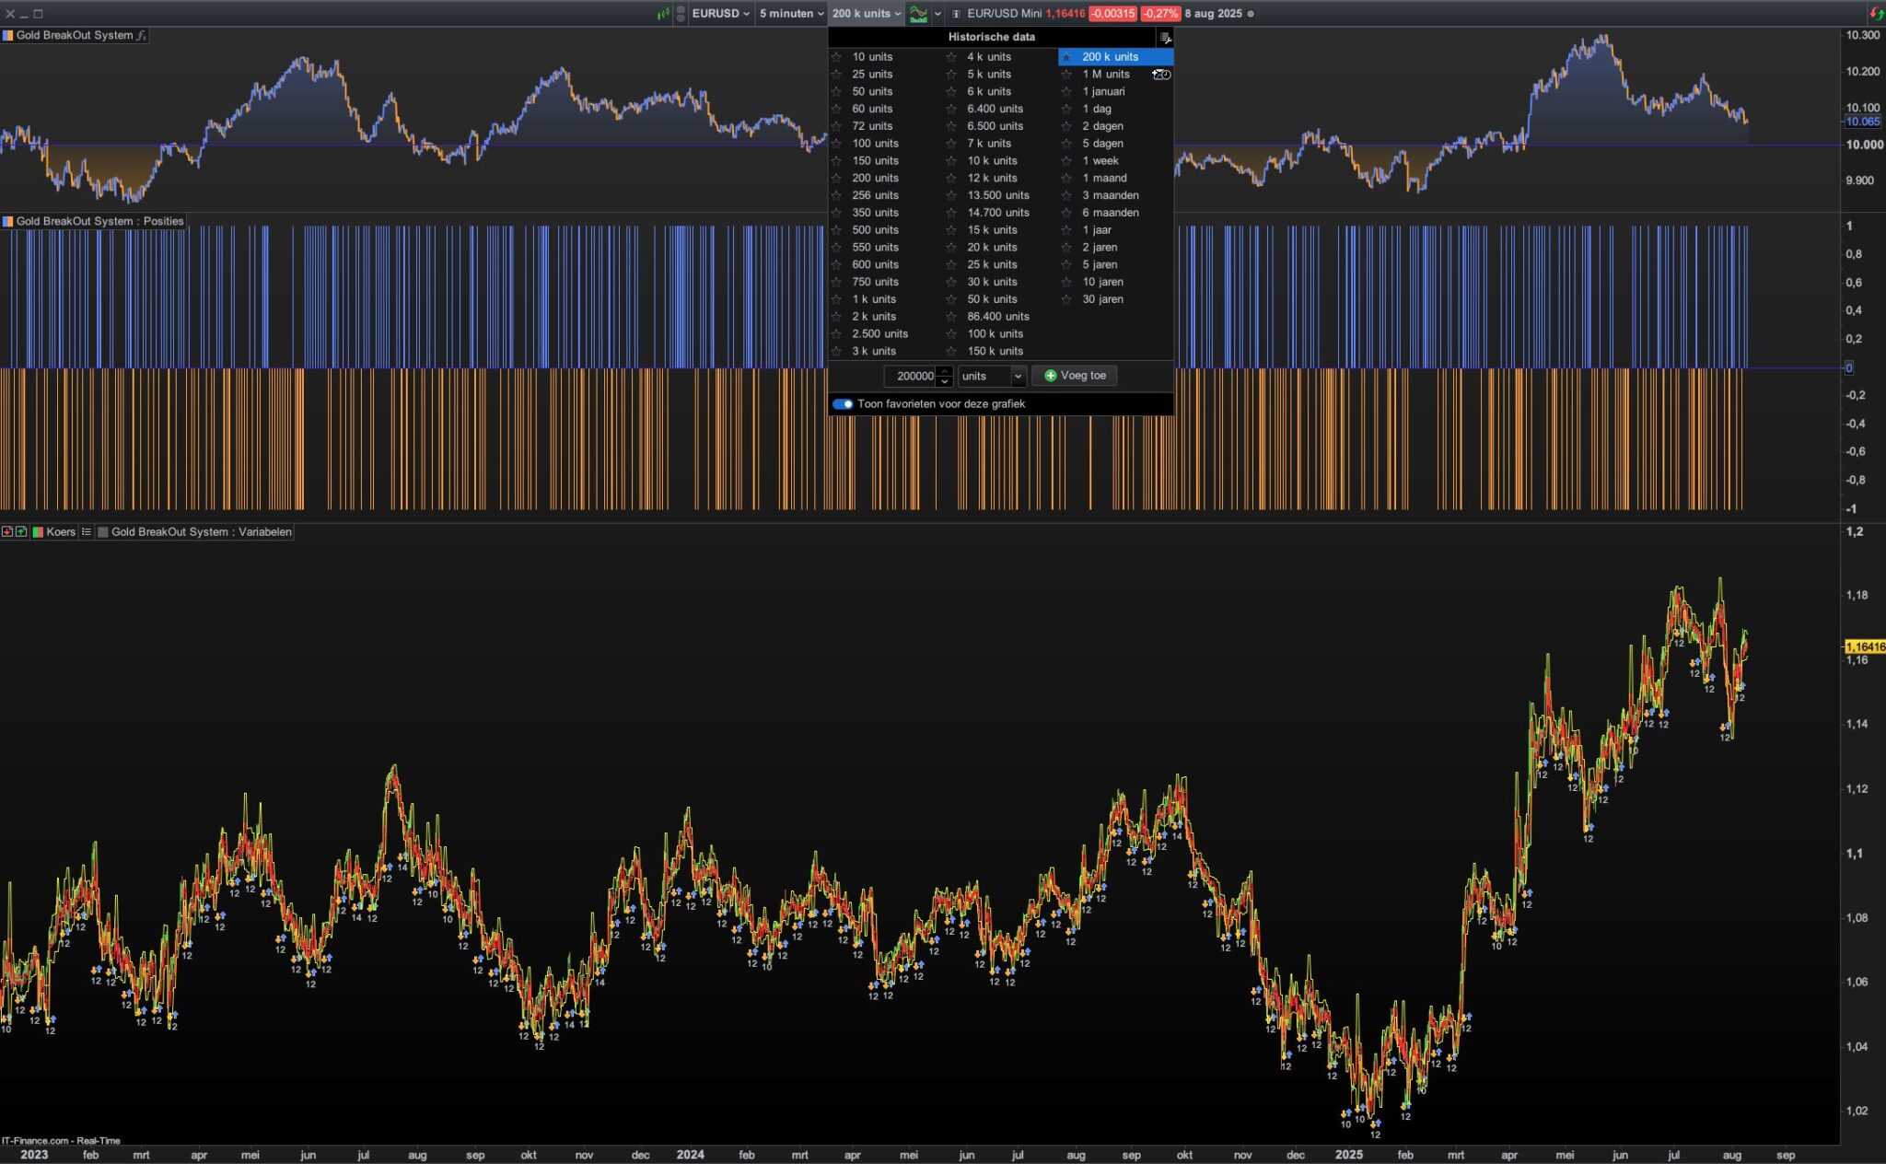
Task: Click the green up-arrow buy icon
Action: tap(21, 532)
